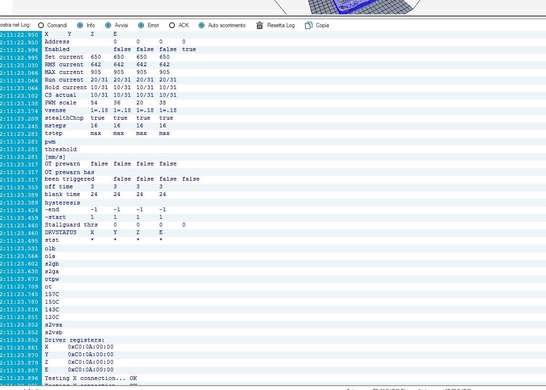
Task: Click the 'Driver registers:' log entry
Action: 74,340
